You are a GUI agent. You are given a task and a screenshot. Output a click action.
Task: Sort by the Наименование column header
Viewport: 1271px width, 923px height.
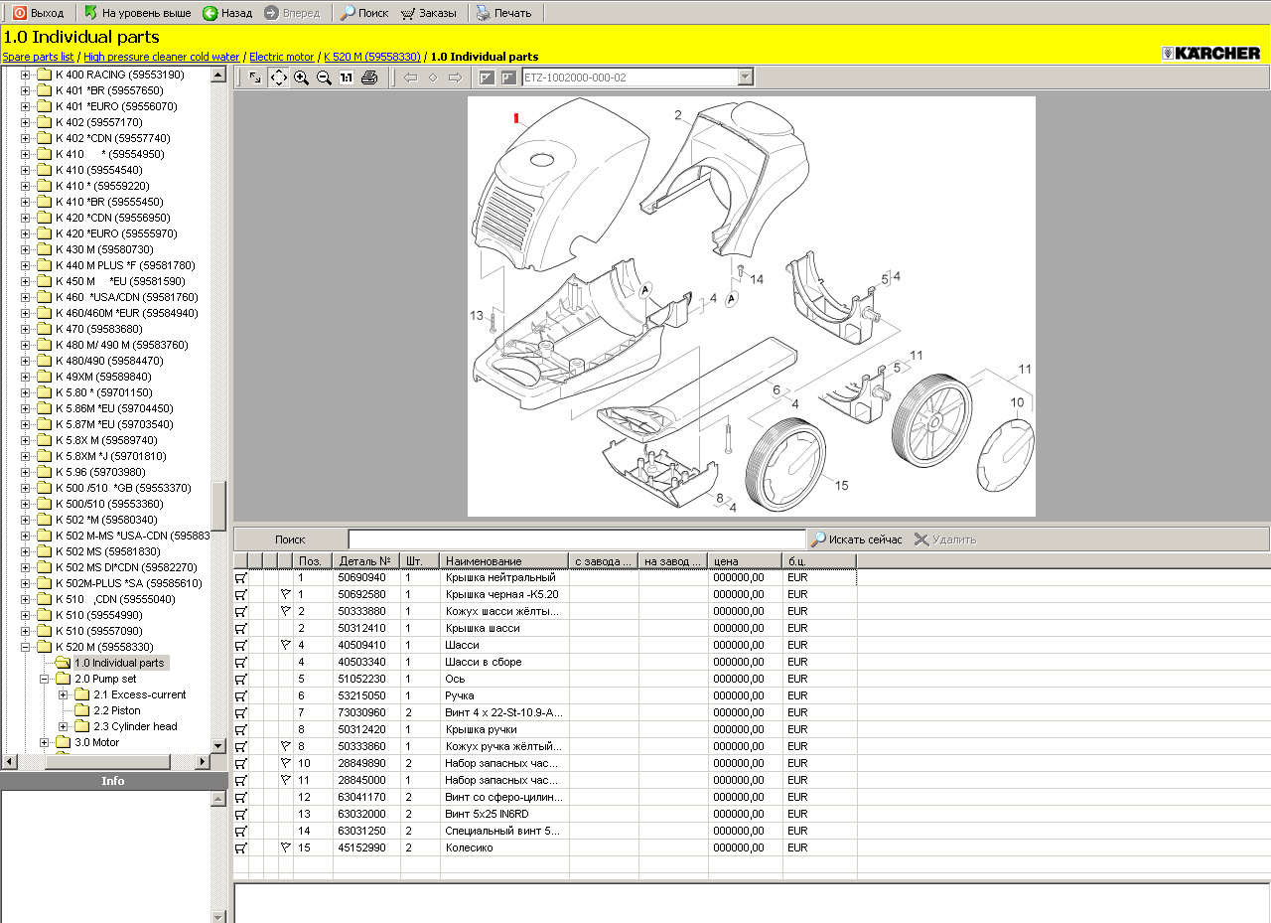point(504,561)
